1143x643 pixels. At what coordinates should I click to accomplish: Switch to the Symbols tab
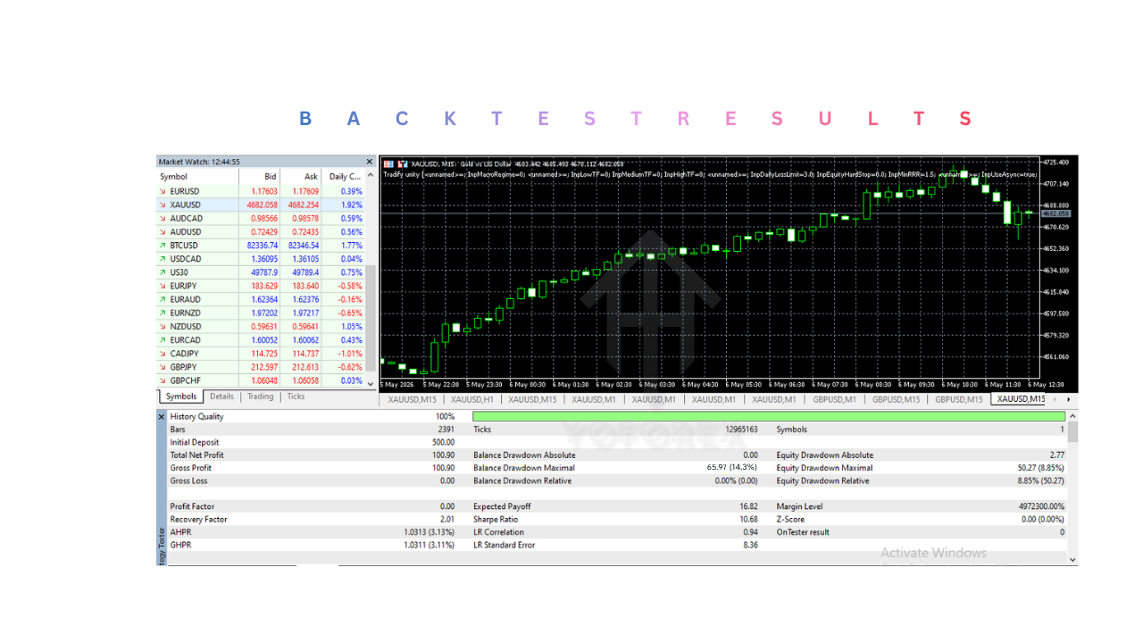tap(181, 397)
